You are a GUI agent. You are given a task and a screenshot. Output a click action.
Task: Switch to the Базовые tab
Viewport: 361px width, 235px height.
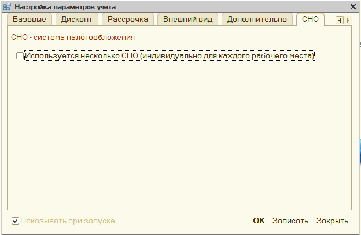pyautogui.click(x=30, y=19)
